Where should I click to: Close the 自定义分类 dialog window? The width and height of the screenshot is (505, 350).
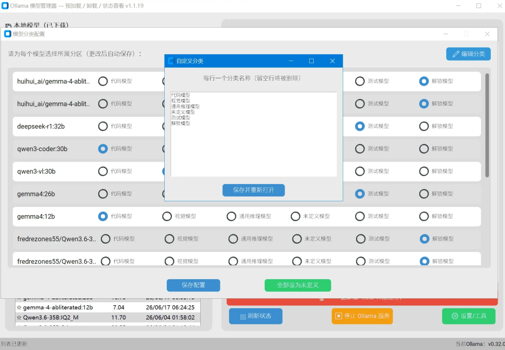point(332,61)
